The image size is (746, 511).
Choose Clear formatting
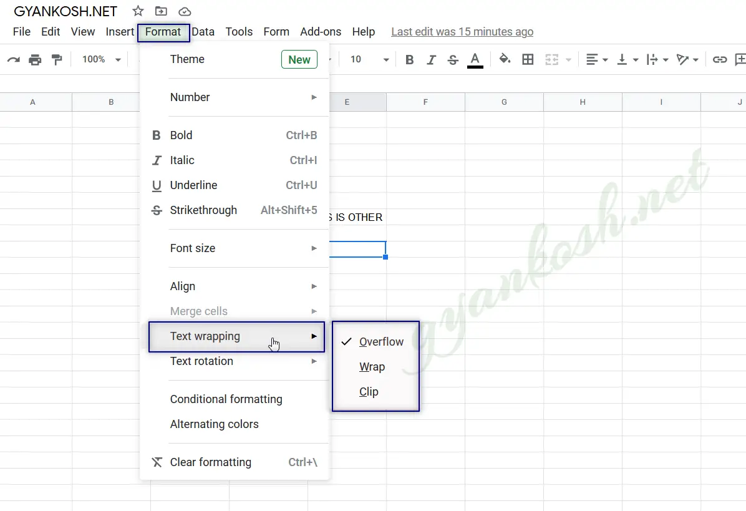(234, 462)
